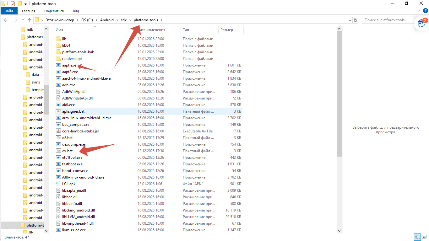Viewport: 429px width, 241px height.
Task: Open the Файл menu
Action: [9, 11]
